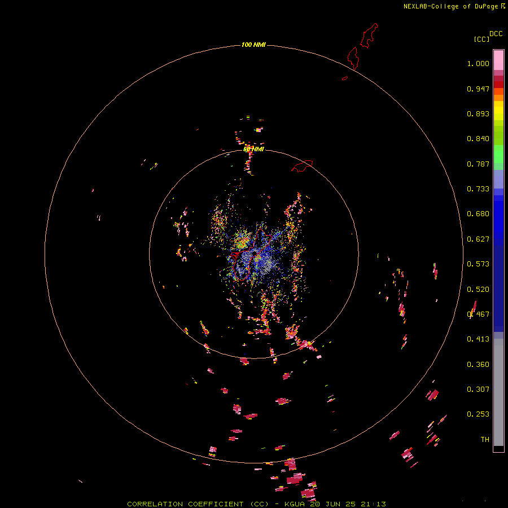Click the 100 NMI range ring label

pyautogui.click(x=253, y=45)
